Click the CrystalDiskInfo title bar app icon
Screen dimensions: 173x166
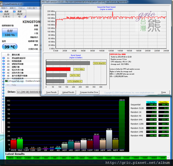coord(1,4)
